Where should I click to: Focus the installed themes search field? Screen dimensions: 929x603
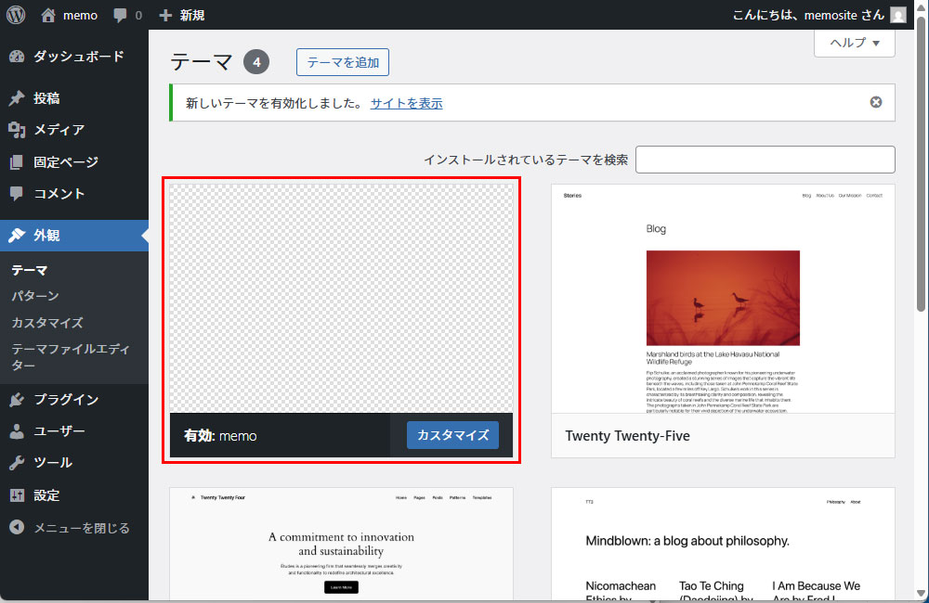pos(765,160)
